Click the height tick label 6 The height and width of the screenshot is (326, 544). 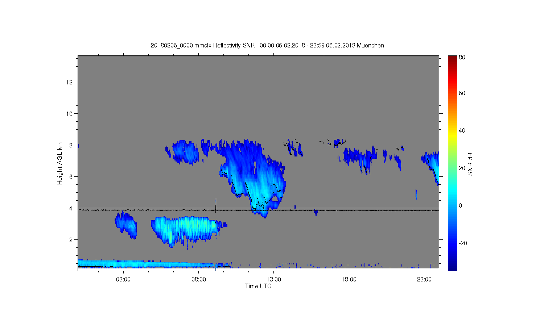(71, 177)
